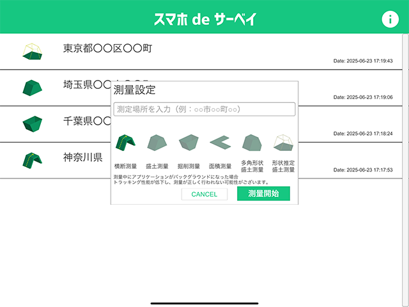Open the 東京都〇〇区〇〇町 survey record
The height and width of the screenshot is (307, 409).
107,49
